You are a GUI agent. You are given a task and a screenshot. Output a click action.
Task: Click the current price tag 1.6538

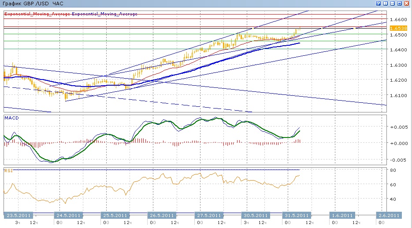point(398,28)
